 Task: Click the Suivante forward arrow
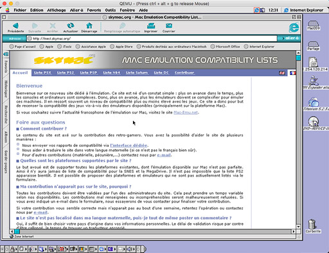35,28
